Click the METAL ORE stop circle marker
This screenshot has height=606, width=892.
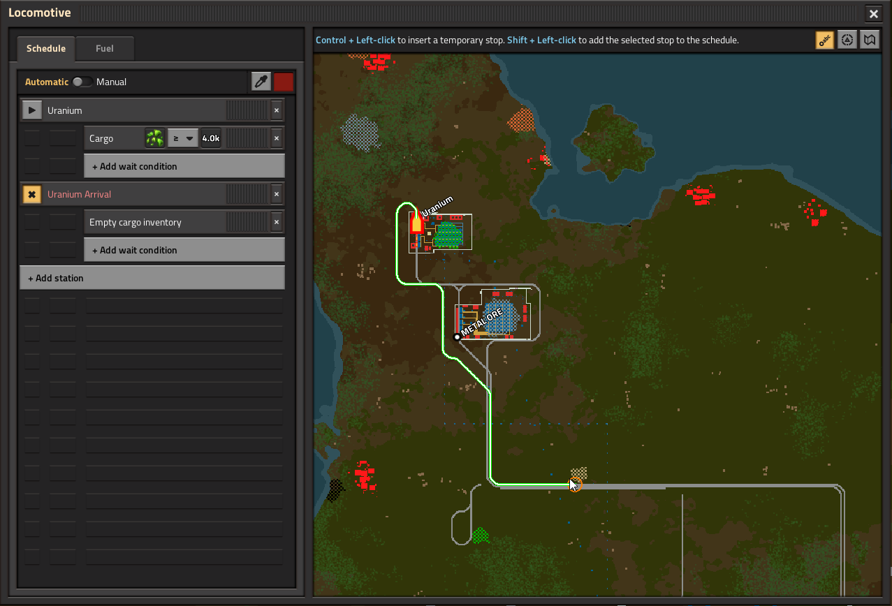457,337
